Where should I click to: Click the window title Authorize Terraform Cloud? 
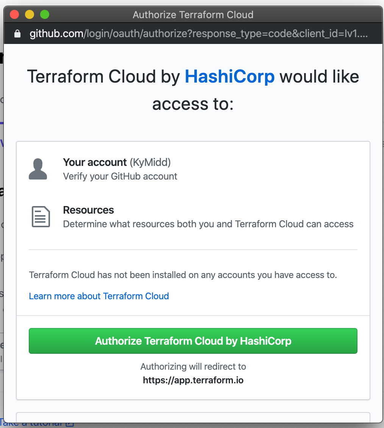[193, 15]
